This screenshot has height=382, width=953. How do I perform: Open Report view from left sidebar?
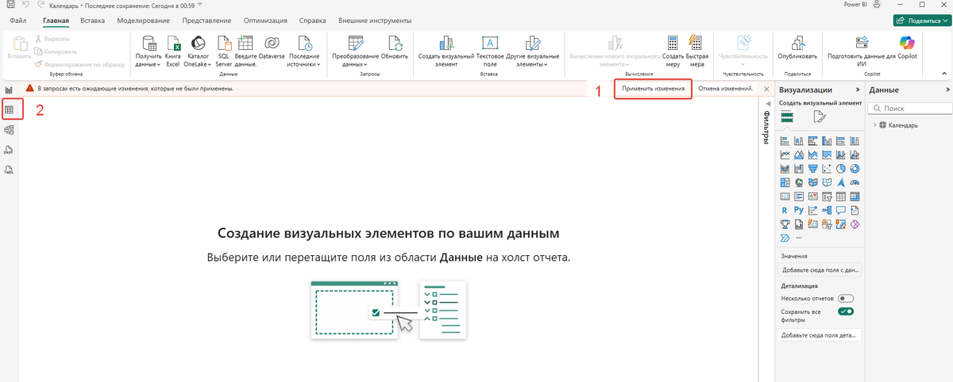pyautogui.click(x=9, y=90)
